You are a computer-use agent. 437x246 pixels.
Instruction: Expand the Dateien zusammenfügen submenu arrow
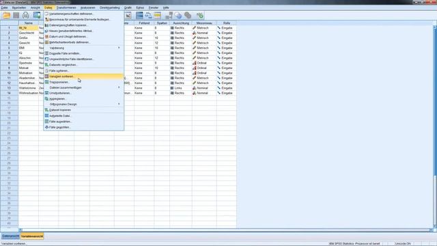119,87
